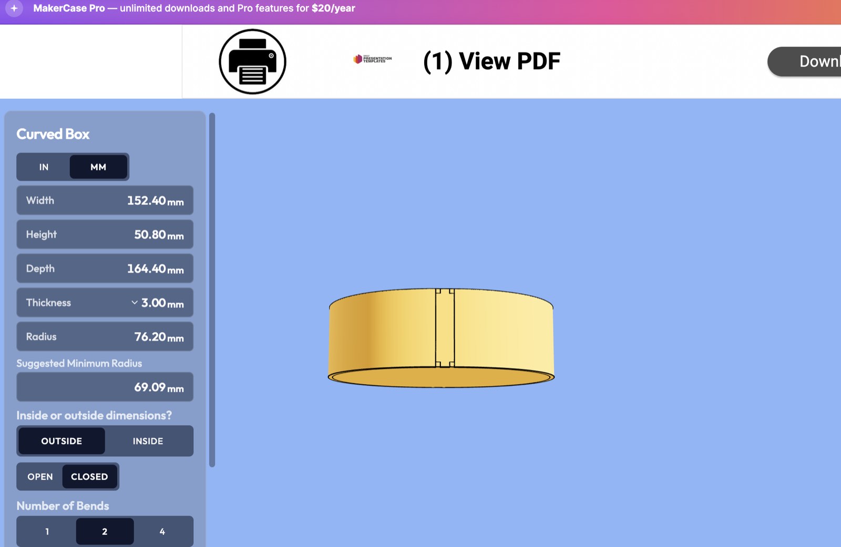
Task: Click the 'Inside or outside dimensions?' label
Action: 94,415
